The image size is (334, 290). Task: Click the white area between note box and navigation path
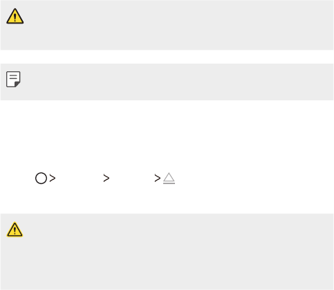click(167, 135)
